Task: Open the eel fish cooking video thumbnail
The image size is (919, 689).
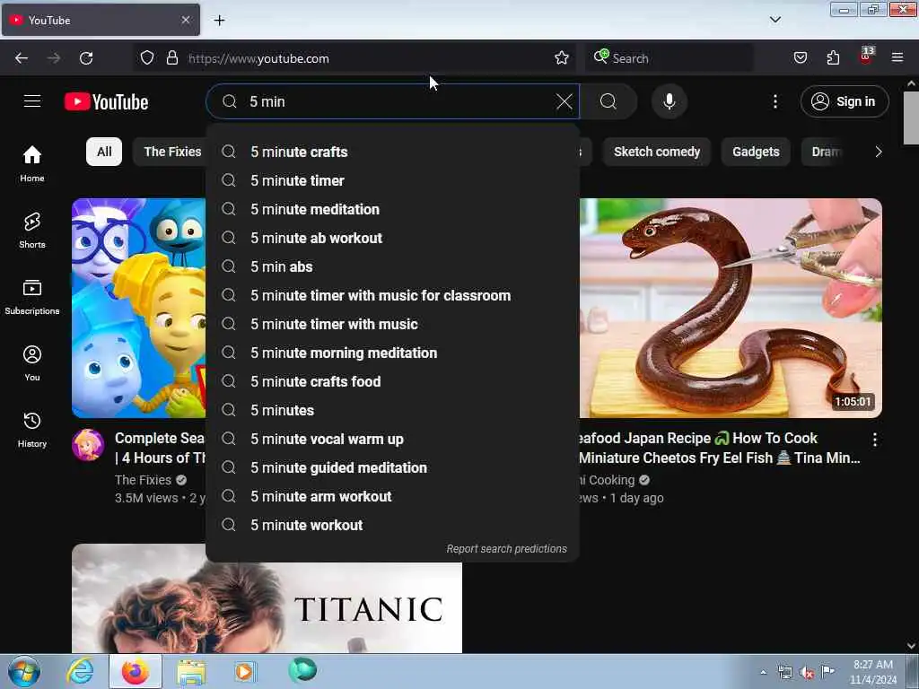Action: [731, 309]
